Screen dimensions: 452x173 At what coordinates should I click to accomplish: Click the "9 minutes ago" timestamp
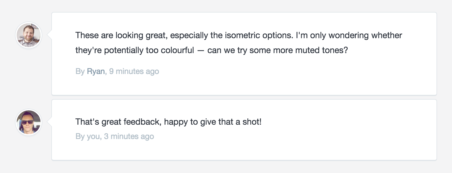tap(134, 71)
